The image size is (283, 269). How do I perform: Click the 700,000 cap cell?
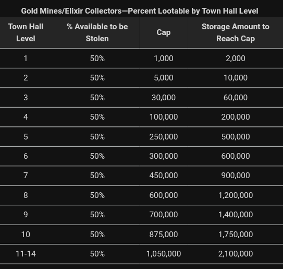tap(164, 215)
